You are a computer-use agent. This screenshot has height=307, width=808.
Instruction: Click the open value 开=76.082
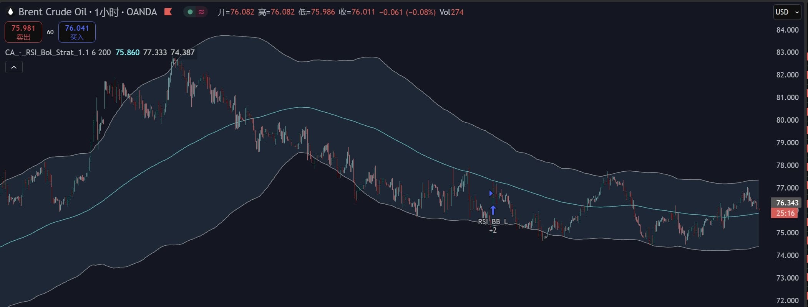(x=236, y=12)
